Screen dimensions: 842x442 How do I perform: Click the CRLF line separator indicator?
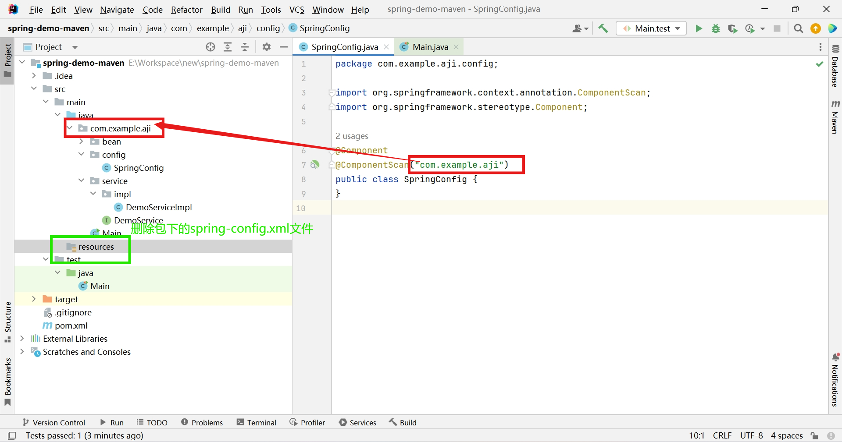click(722, 435)
